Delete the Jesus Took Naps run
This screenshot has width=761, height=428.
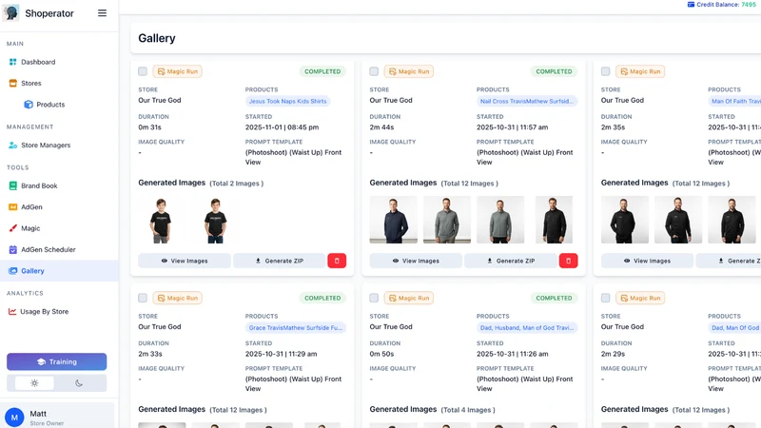click(x=337, y=261)
